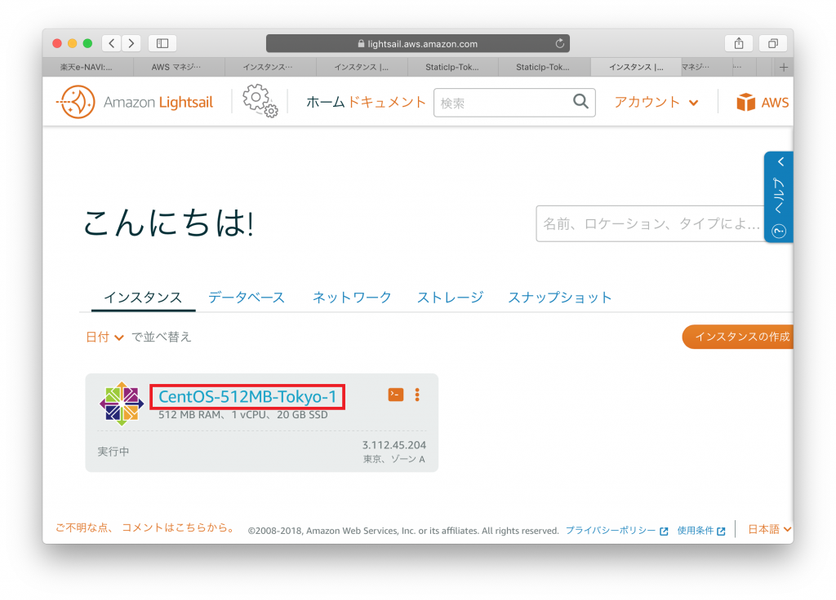The height and width of the screenshot is (600, 836).
Task: Toggle the Safari sidebar button
Action: click(x=162, y=43)
